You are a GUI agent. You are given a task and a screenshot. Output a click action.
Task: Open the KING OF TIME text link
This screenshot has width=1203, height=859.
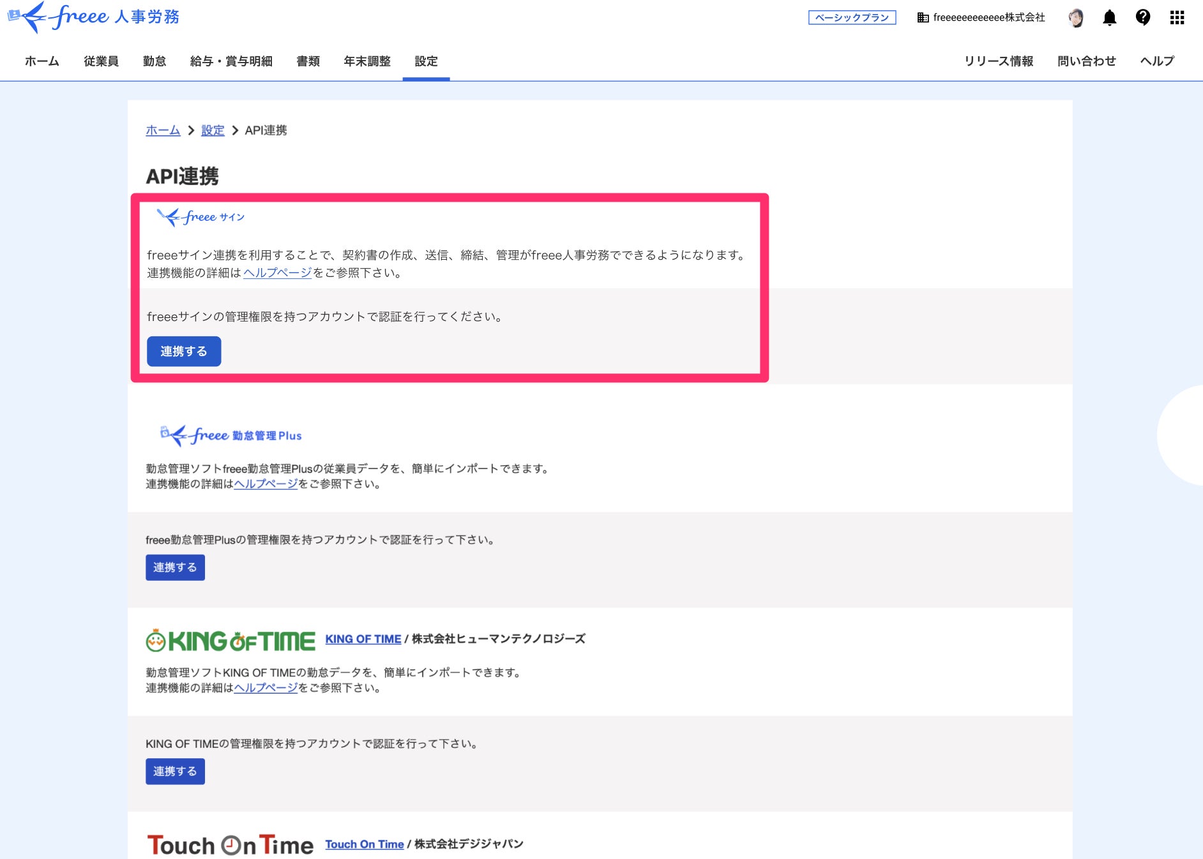click(x=363, y=639)
